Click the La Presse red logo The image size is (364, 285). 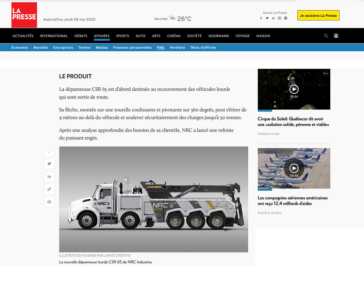24,15
